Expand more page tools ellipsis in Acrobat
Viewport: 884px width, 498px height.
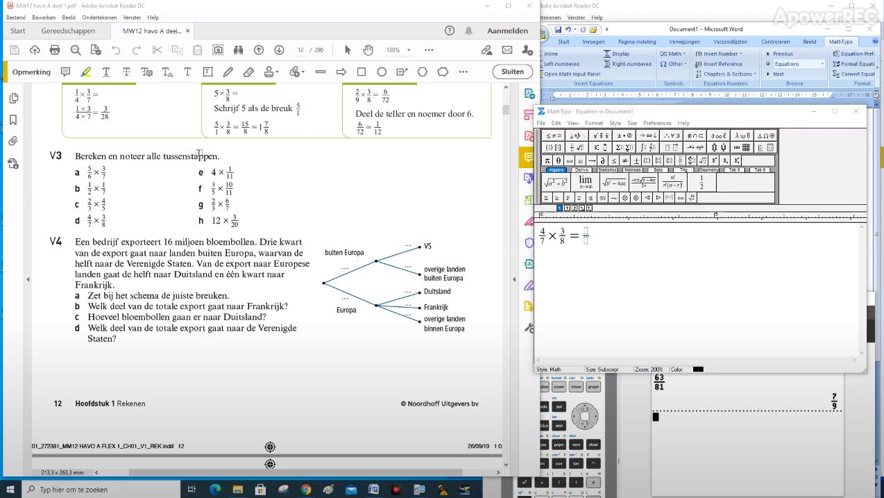(x=429, y=50)
